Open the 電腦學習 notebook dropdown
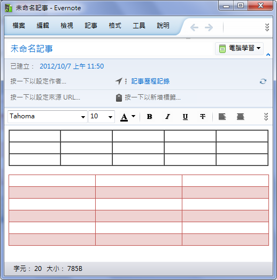The height and width of the screenshot is (280, 277). [x=240, y=48]
